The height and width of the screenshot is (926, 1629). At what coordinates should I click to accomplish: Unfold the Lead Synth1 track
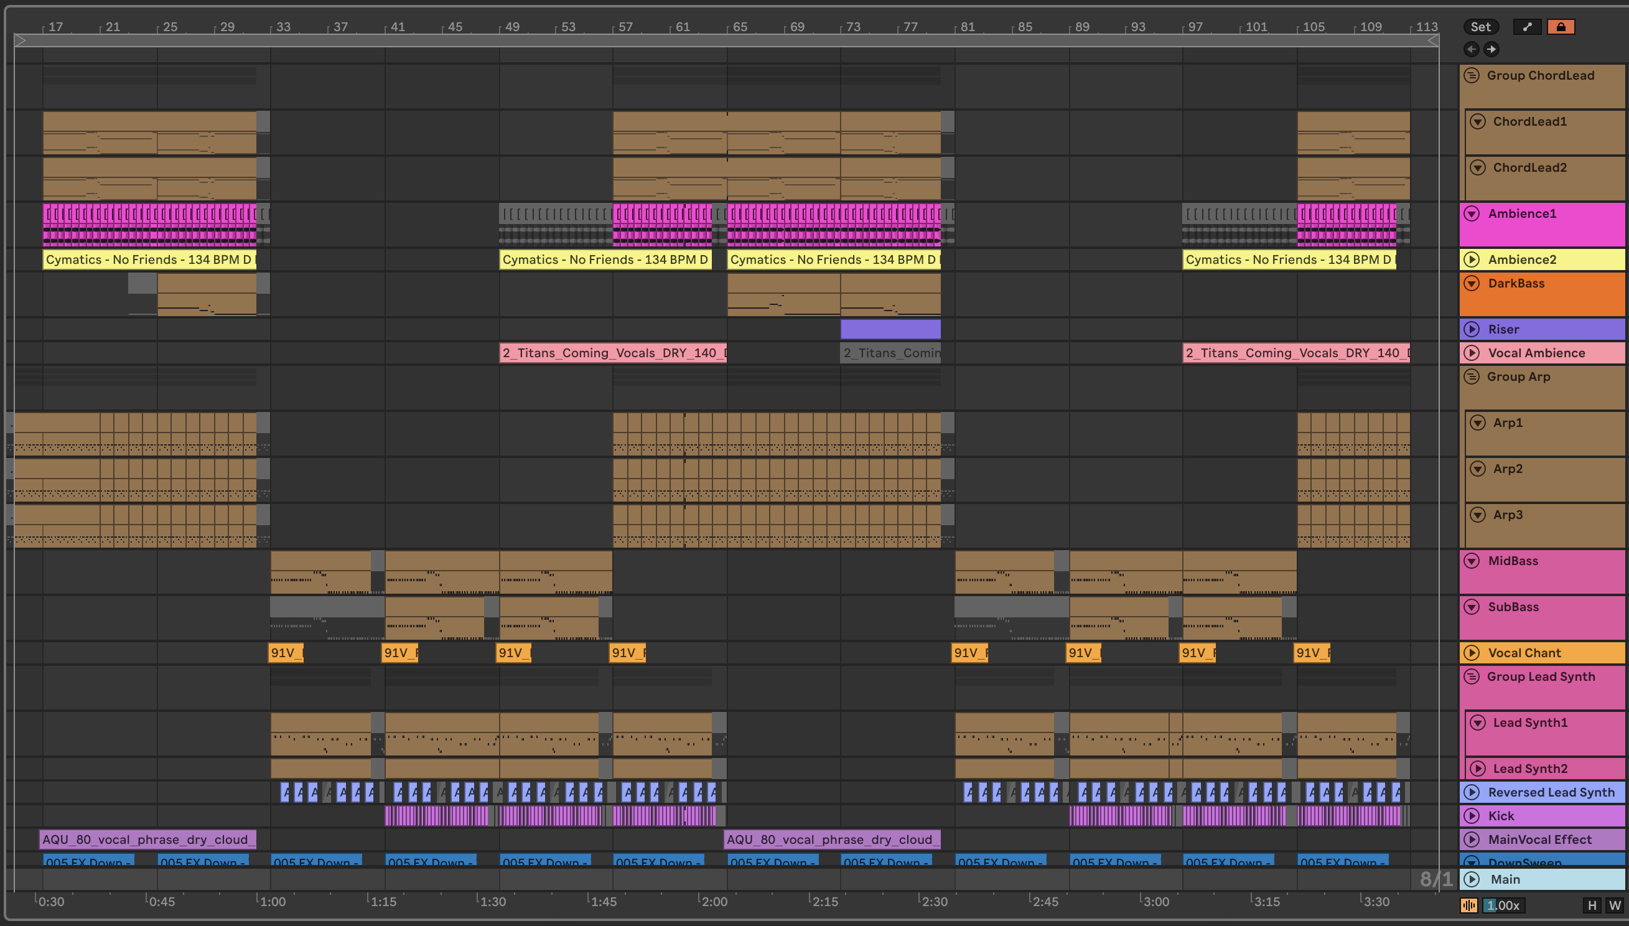coord(1478,723)
